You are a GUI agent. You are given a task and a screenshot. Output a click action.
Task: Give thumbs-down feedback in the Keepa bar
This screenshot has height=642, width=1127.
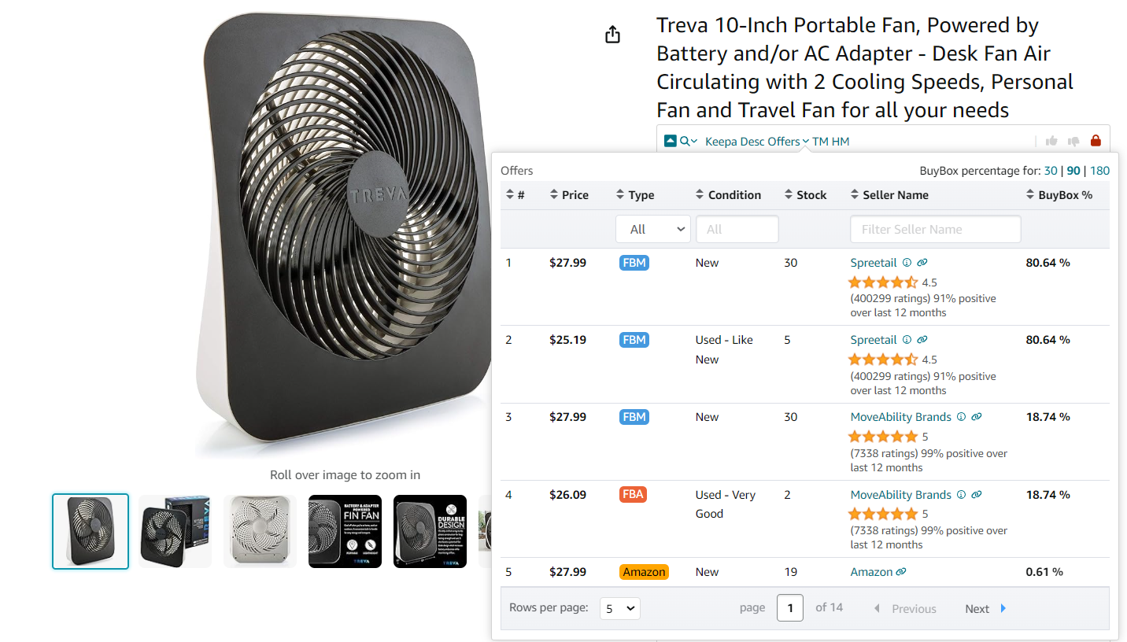click(1073, 140)
